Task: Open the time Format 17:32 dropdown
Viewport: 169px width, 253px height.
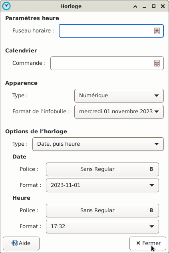Action: point(102,227)
